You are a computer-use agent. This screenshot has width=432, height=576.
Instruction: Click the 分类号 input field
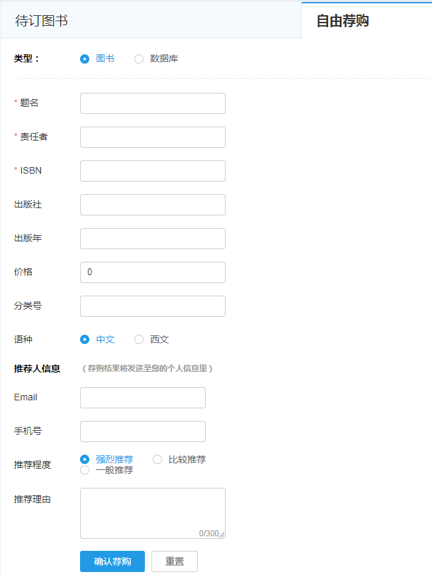[152, 306]
